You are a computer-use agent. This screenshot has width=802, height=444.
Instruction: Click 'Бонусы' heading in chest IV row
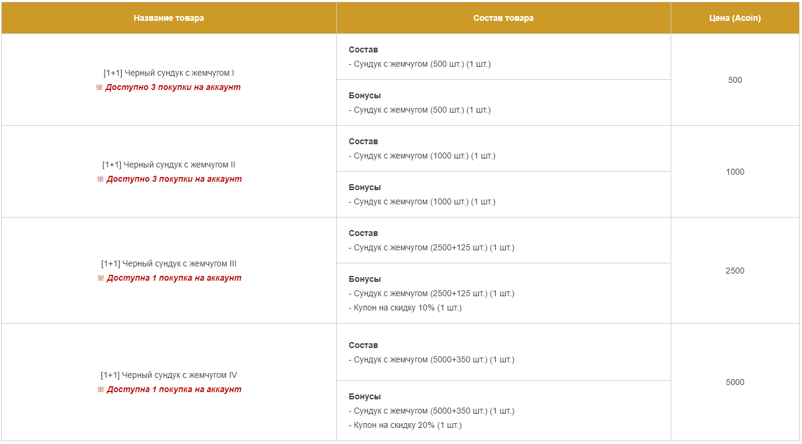tap(365, 396)
